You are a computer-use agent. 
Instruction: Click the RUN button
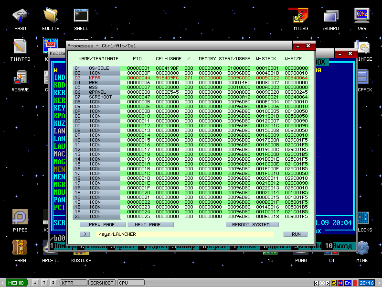[295, 234]
